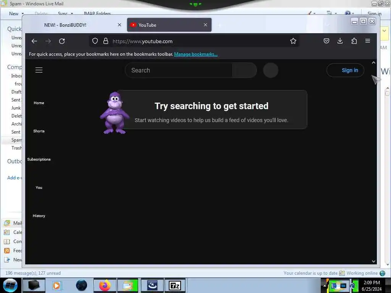Open the Newsgroups shortcut icon in Live Mail

(7, 260)
